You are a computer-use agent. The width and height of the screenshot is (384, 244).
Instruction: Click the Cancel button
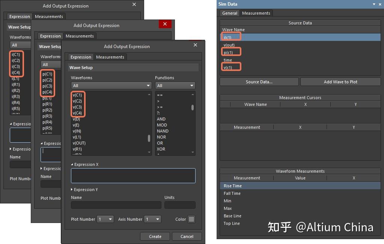pos(187,236)
